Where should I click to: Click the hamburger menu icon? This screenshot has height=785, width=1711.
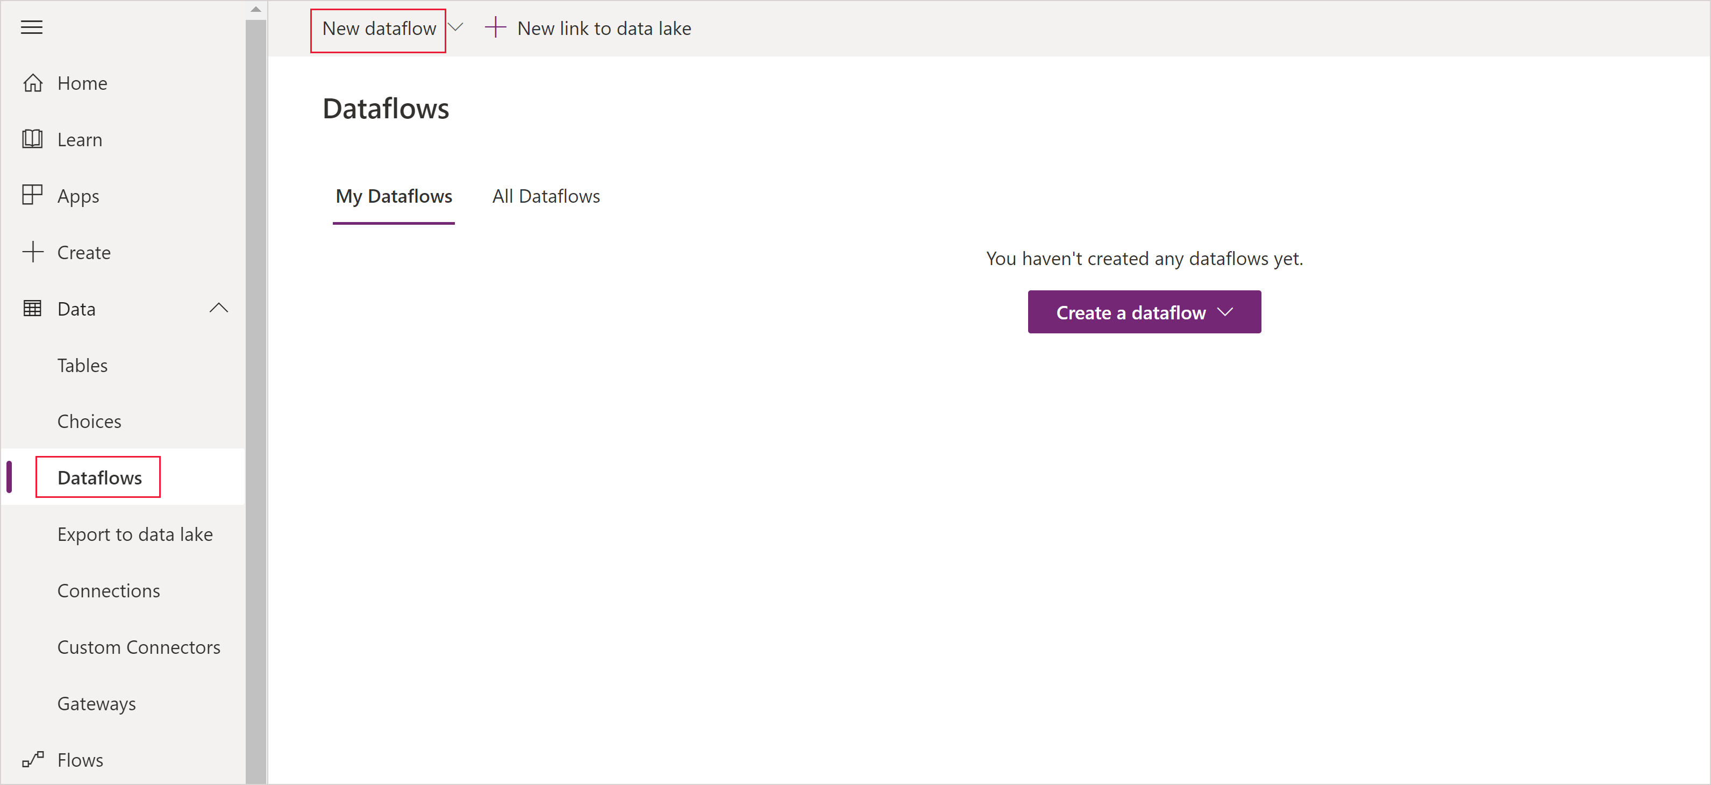[31, 26]
